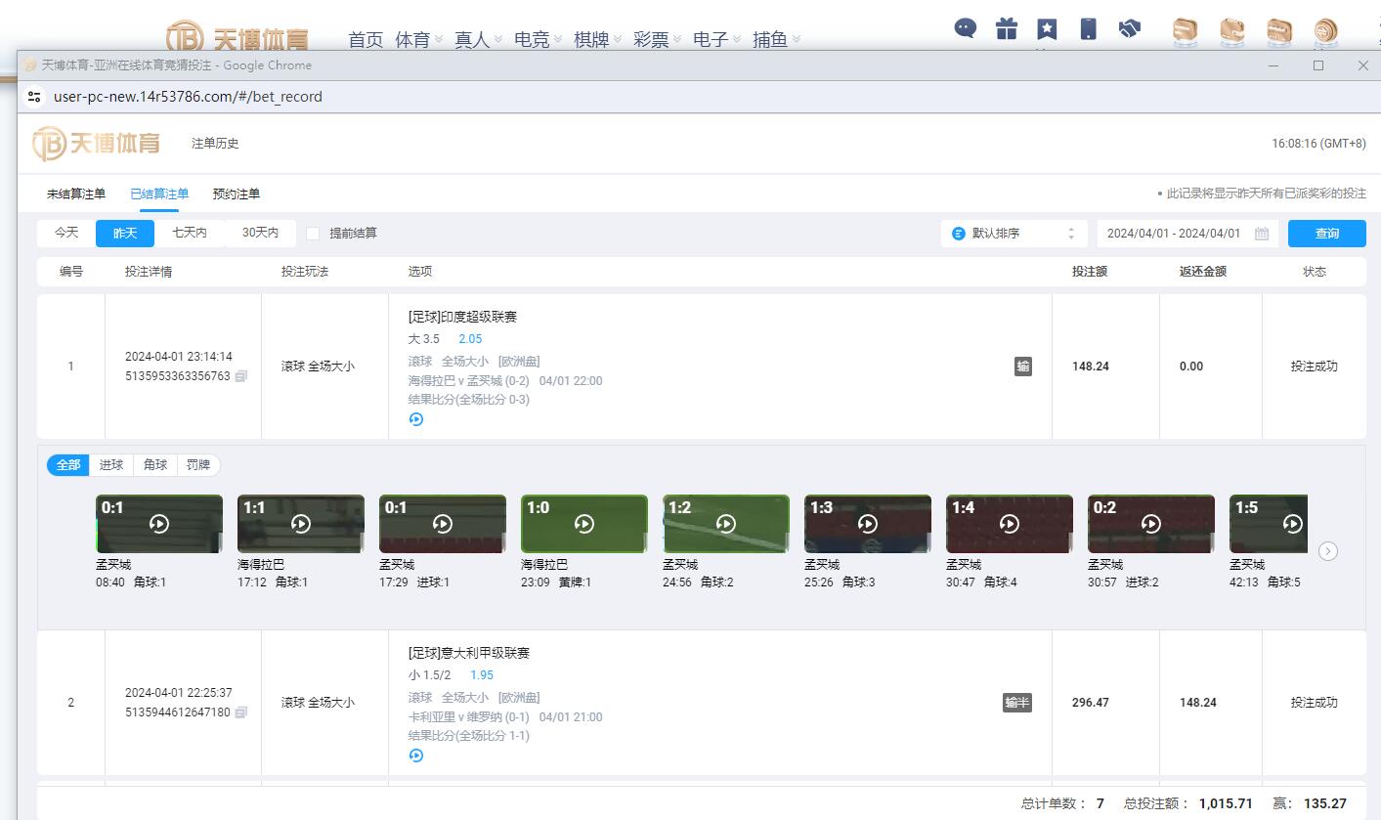This screenshot has height=820, width=1381.
Task: Filter highlights by 角球
Action: pyautogui.click(x=155, y=465)
